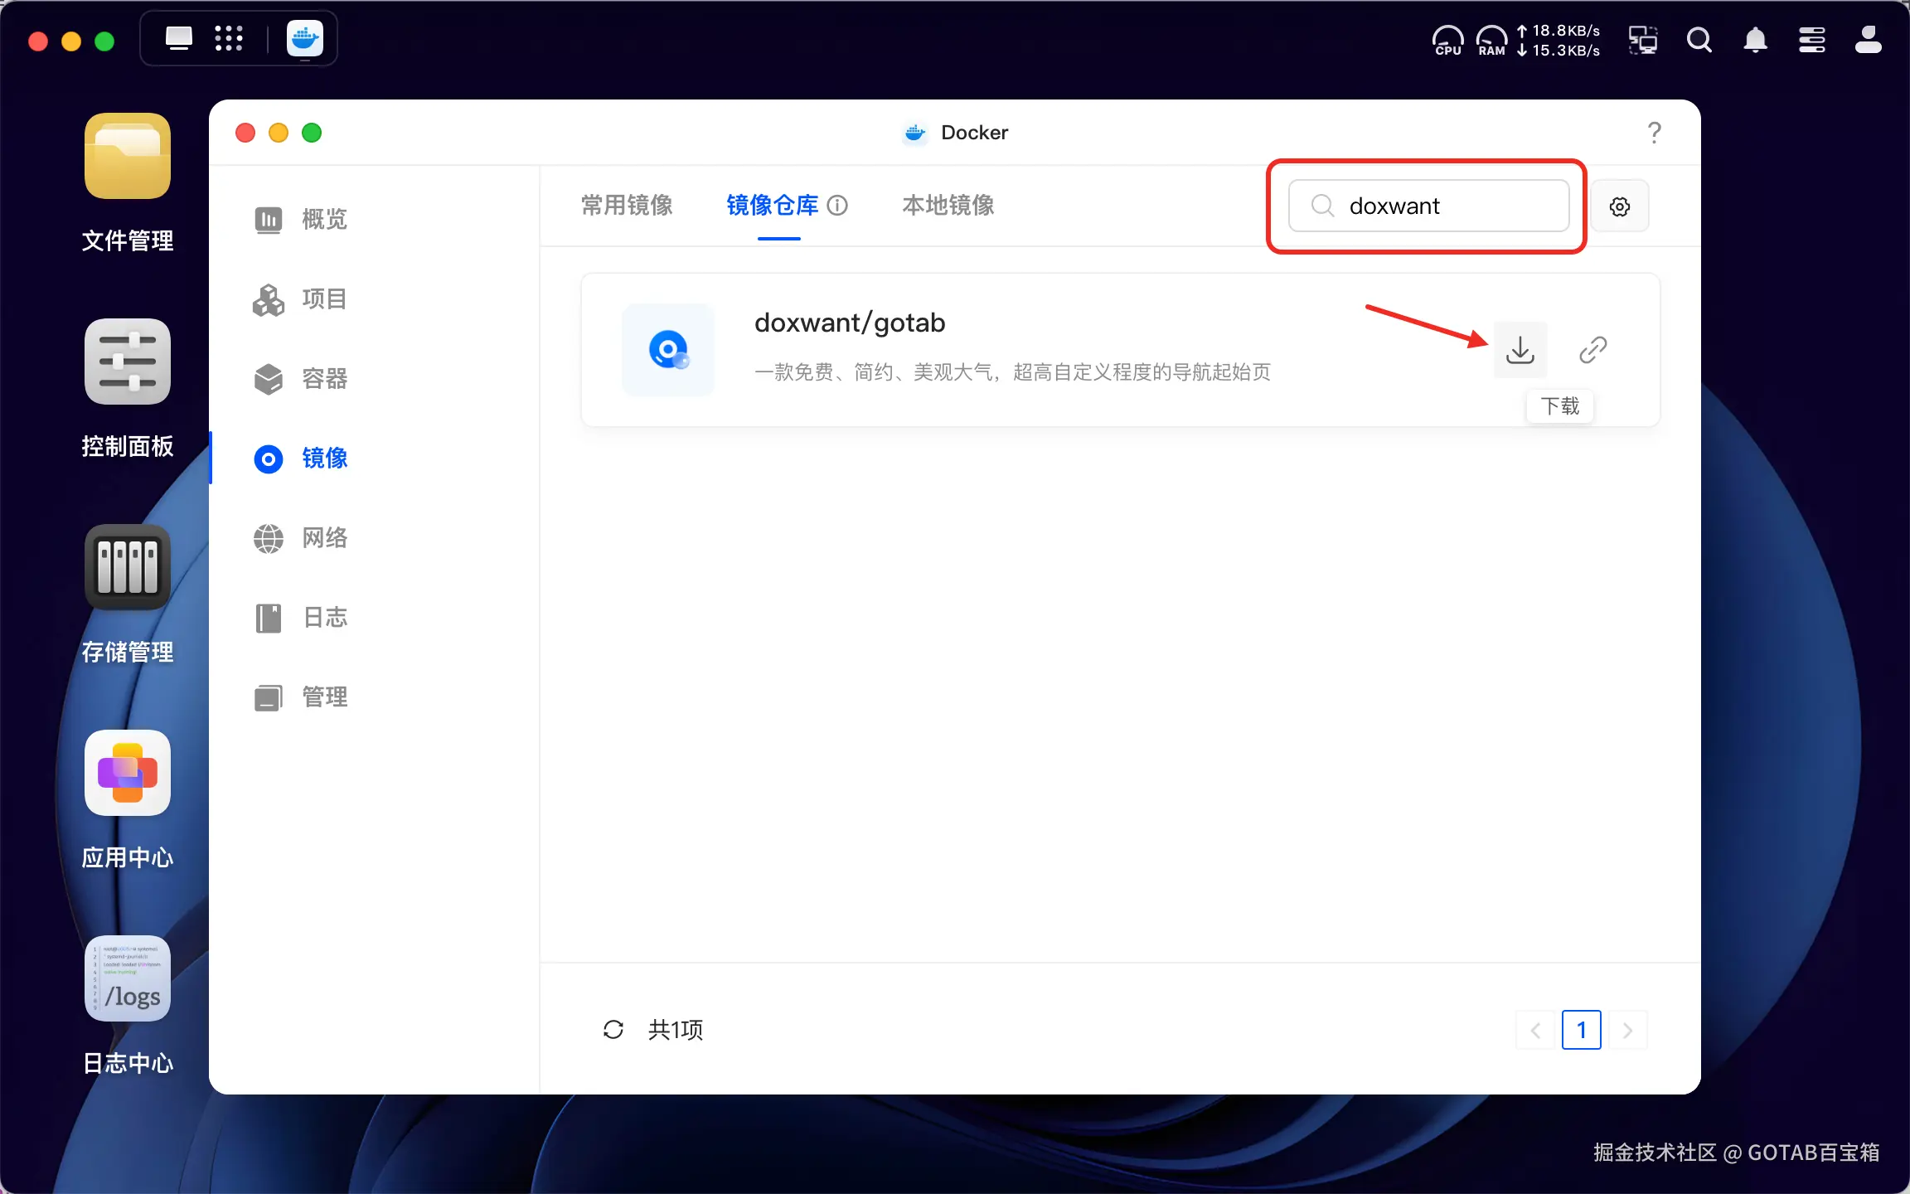Image resolution: width=1910 pixels, height=1194 pixels.
Task: Show desktop from top bar icon
Action: [178, 39]
